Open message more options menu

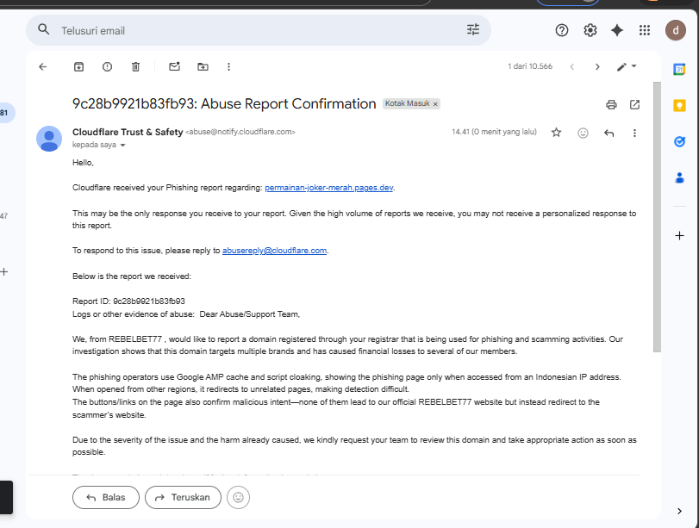(635, 133)
